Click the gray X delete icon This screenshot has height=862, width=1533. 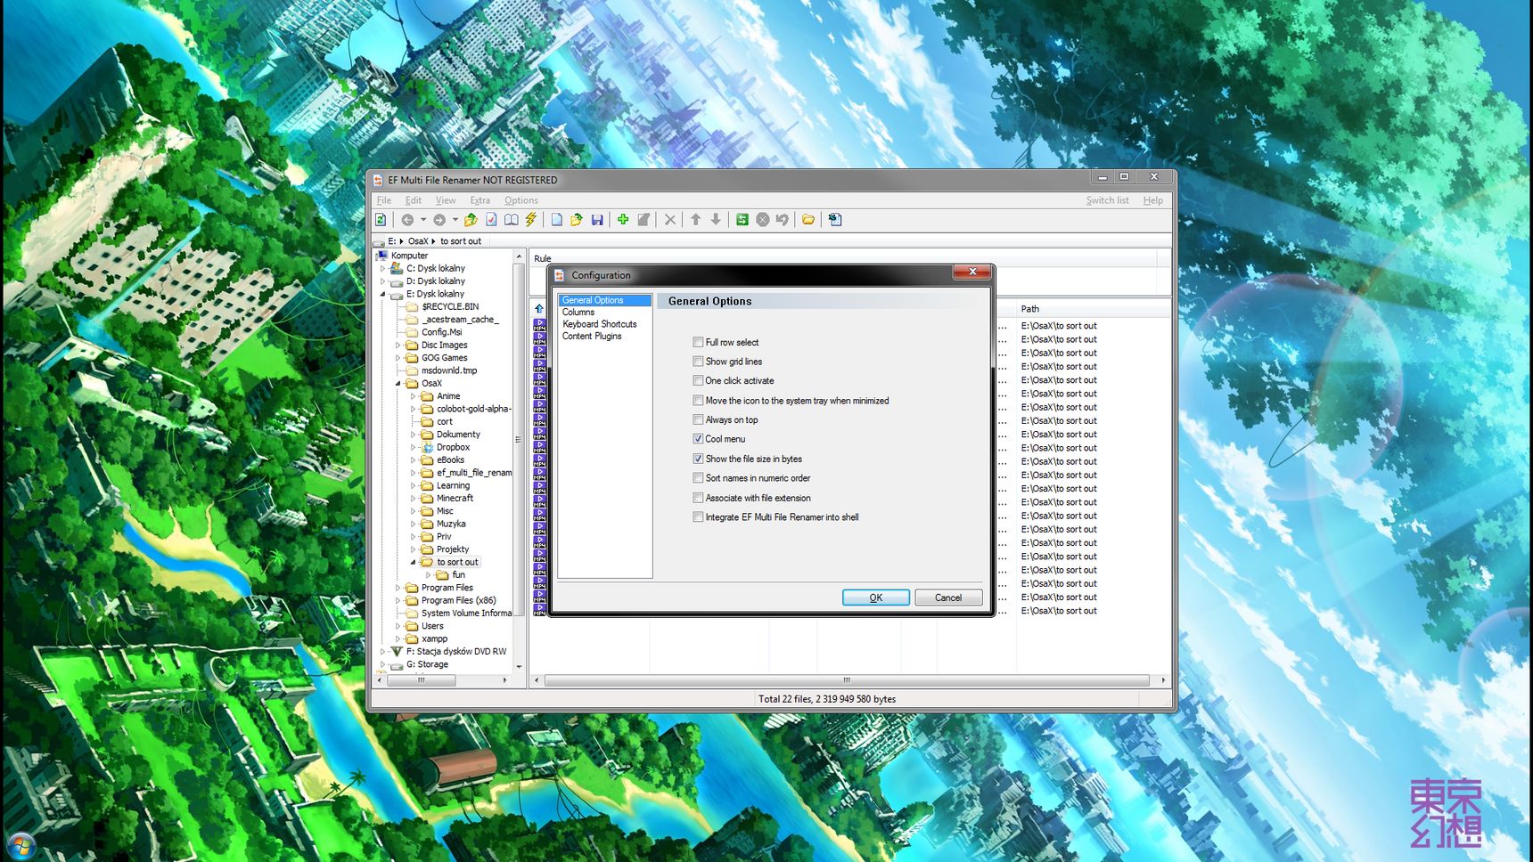[x=670, y=220]
